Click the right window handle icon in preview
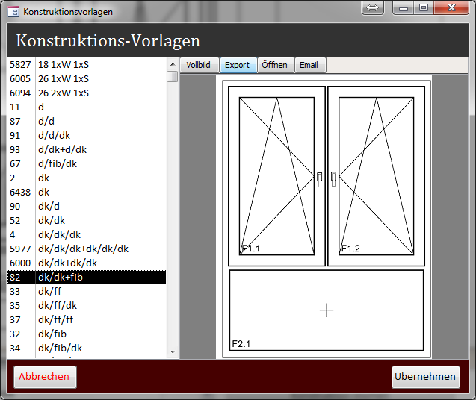The height and width of the screenshot is (400, 476). click(x=333, y=179)
